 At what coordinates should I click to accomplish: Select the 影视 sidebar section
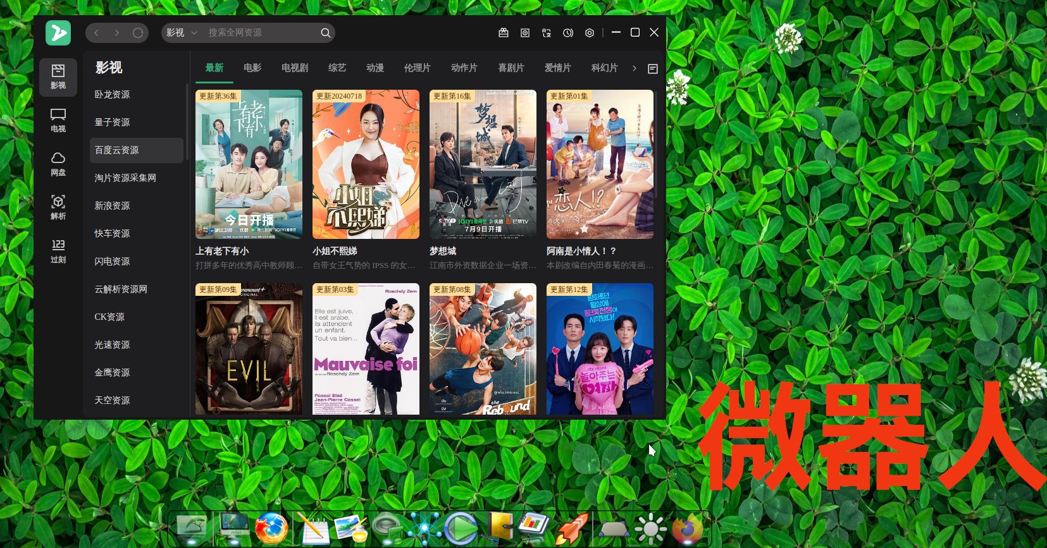[x=58, y=77]
